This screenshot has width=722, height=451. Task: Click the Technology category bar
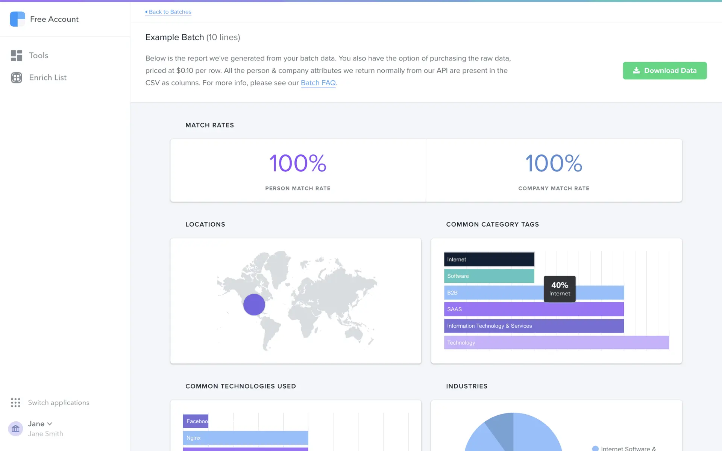556,342
